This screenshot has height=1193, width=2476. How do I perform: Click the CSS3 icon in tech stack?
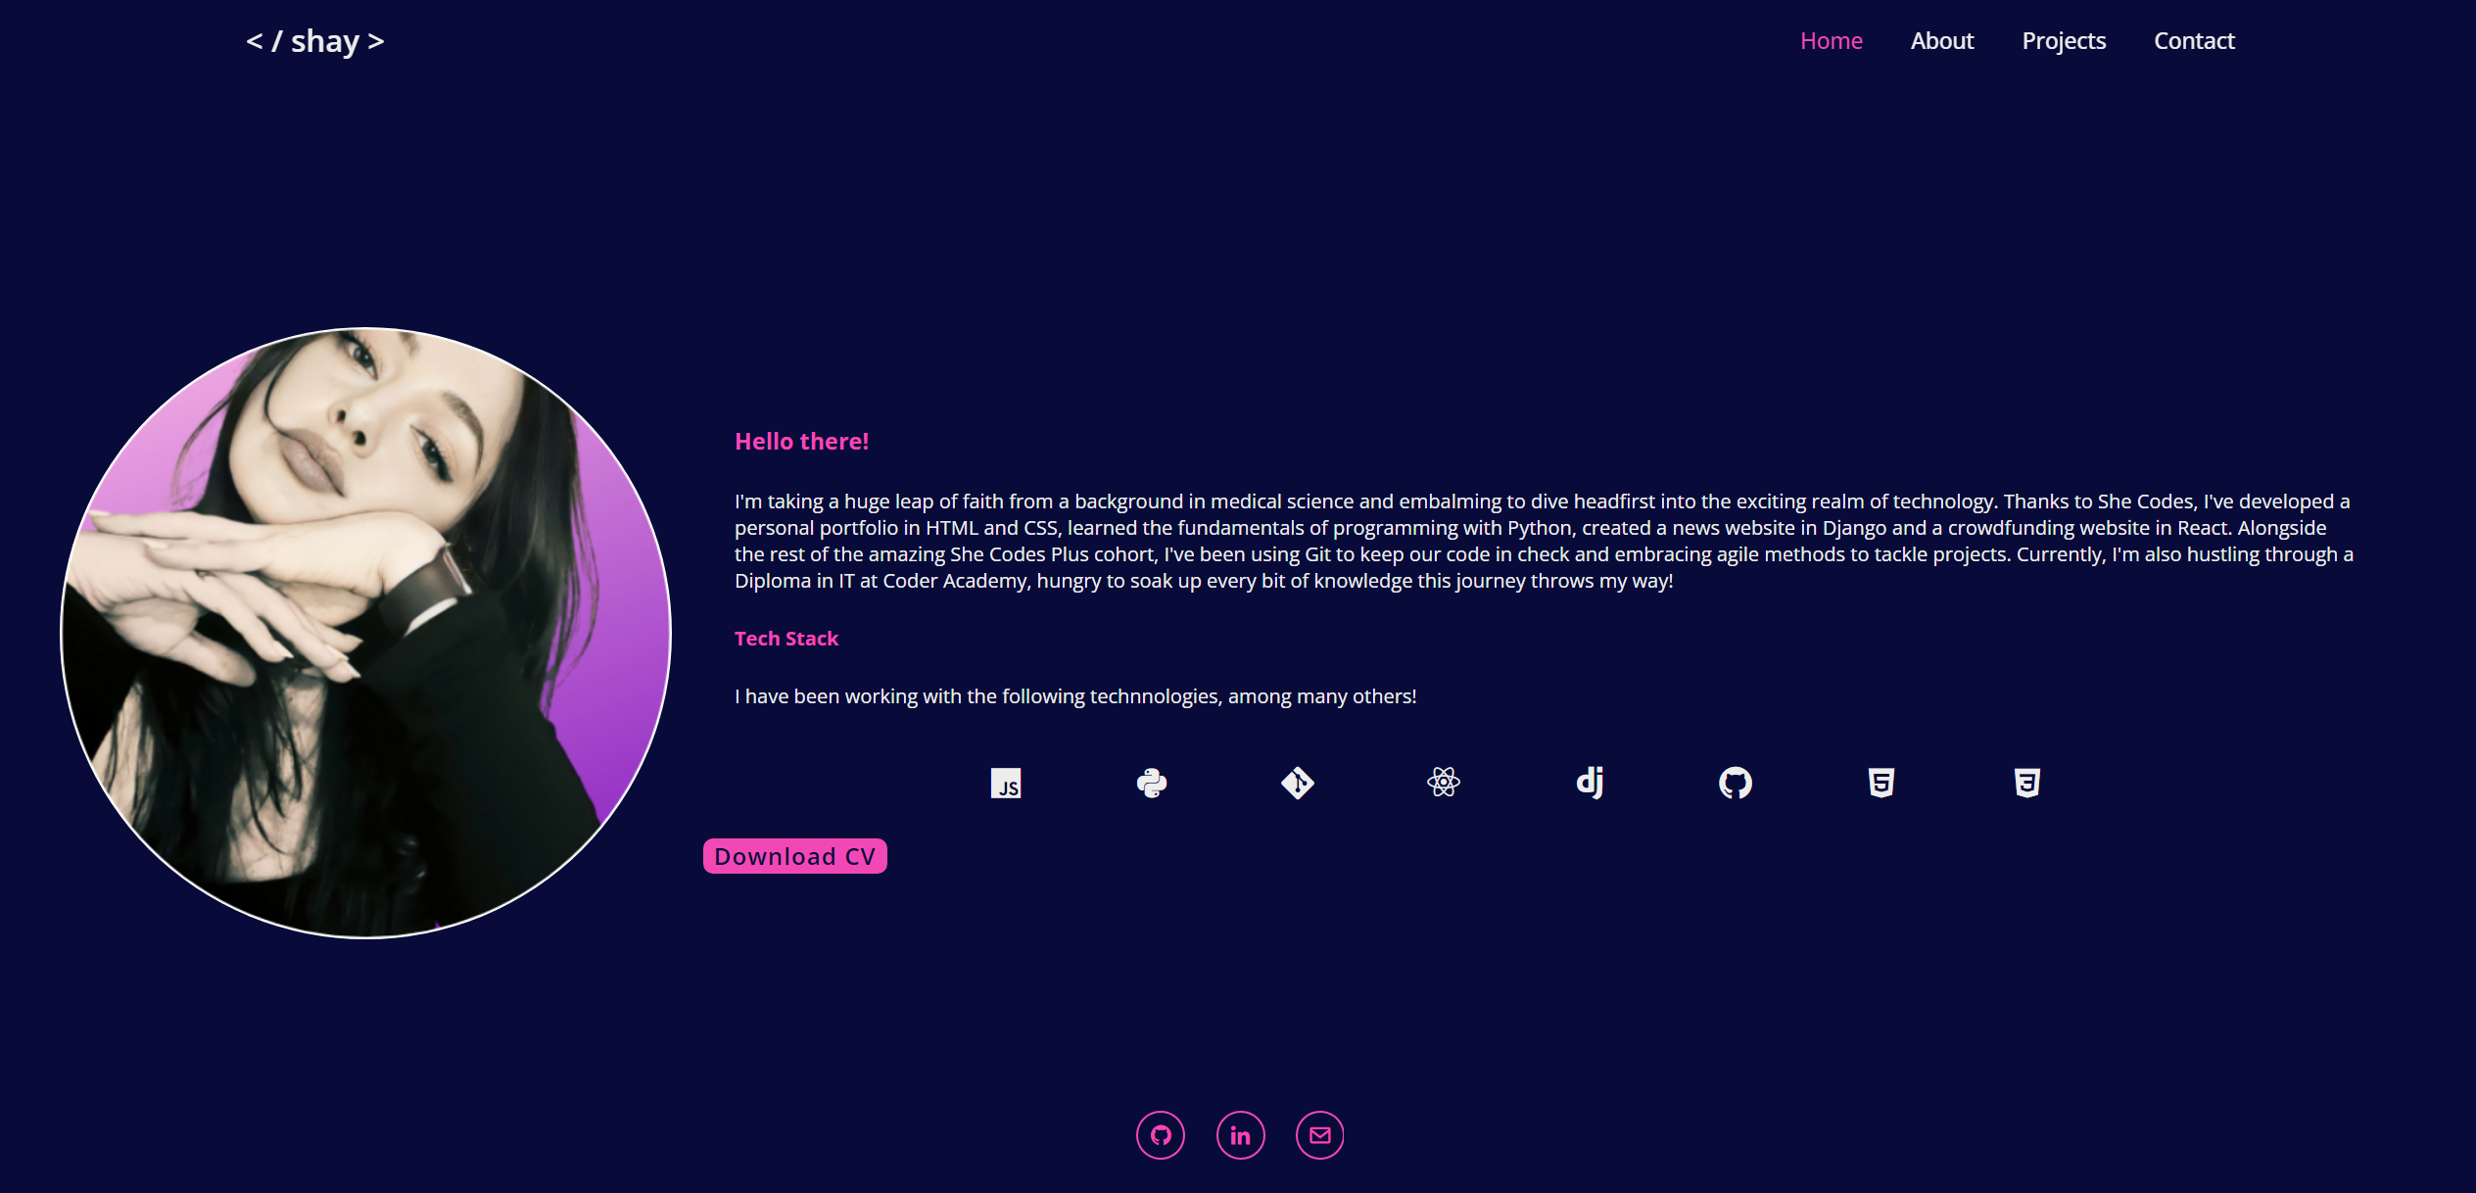pyautogui.click(x=2026, y=781)
